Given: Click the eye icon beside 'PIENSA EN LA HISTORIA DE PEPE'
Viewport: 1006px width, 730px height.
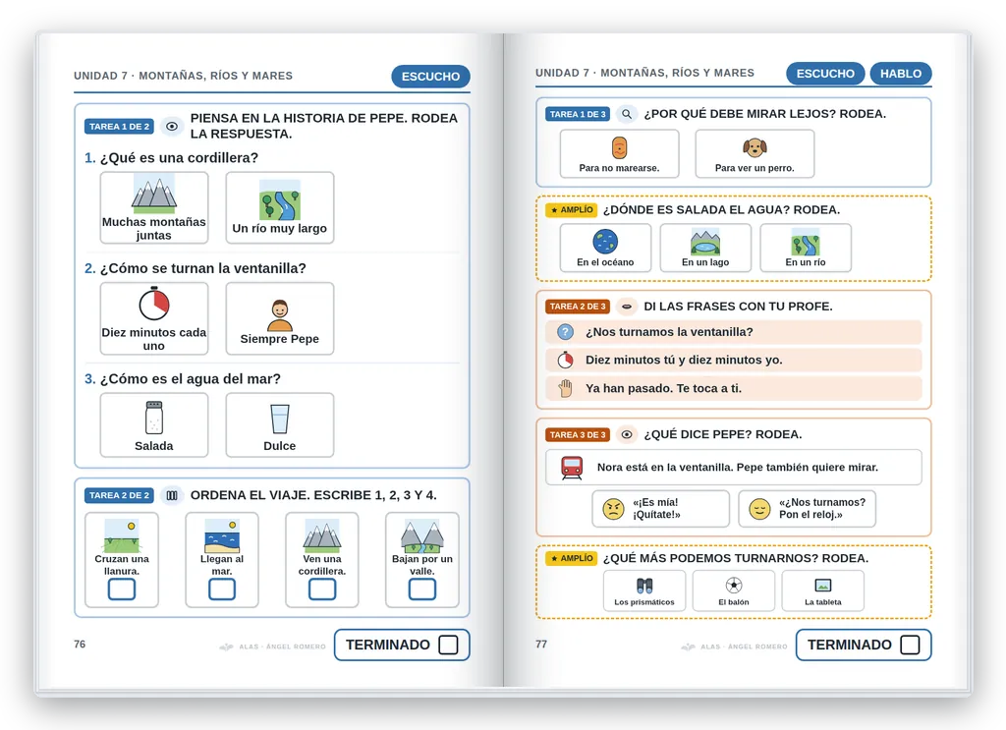Looking at the screenshot, I should pos(171,127).
